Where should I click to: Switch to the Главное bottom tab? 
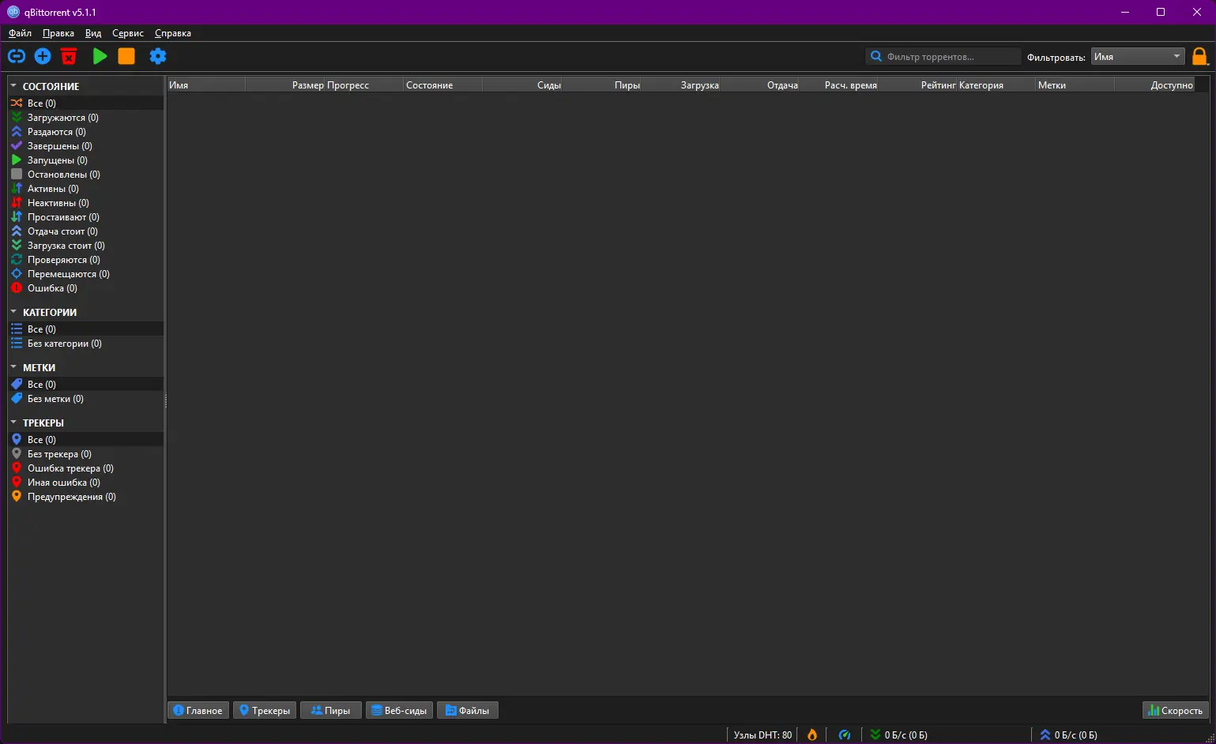[198, 711]
